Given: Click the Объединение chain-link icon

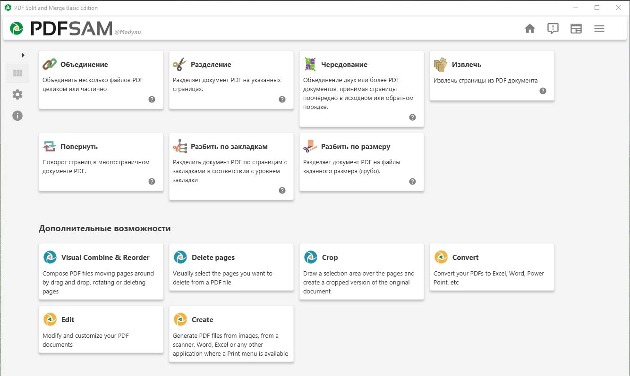Looking at the screenshot, I should (x=50, y=65).
